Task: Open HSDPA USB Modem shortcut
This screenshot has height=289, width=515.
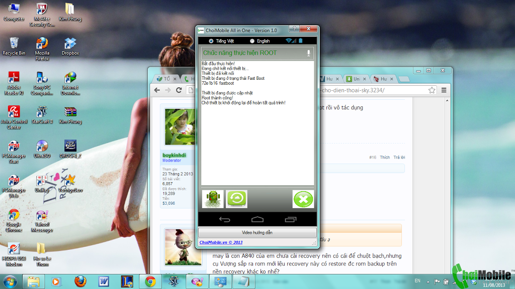Action: (14, 254)
